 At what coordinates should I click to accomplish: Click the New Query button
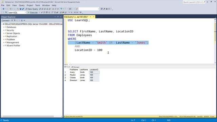[32, 9]
